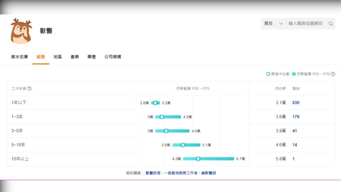The width and height of the screenshot is (341, 192).
Task: Open the 公司規模 tab
Action: [113, 57]
